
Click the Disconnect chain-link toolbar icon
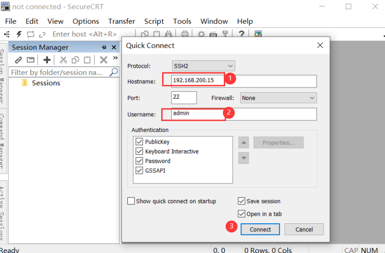click(42, 34)
